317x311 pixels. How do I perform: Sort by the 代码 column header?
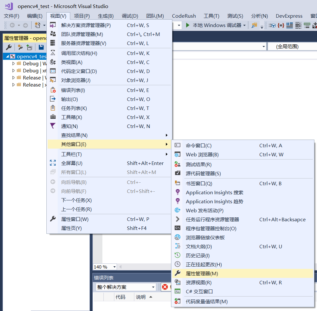(120, 297)
